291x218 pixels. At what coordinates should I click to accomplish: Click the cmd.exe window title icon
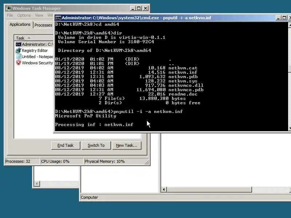click(58, 18)
